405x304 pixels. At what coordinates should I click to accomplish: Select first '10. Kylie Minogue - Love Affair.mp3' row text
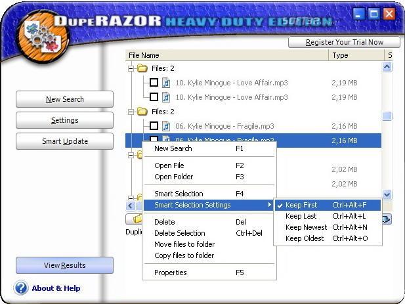[232, 83]
